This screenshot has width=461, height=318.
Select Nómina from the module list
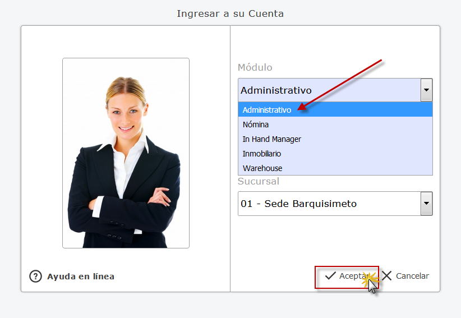pyautogui.click(x=335, y=125)
